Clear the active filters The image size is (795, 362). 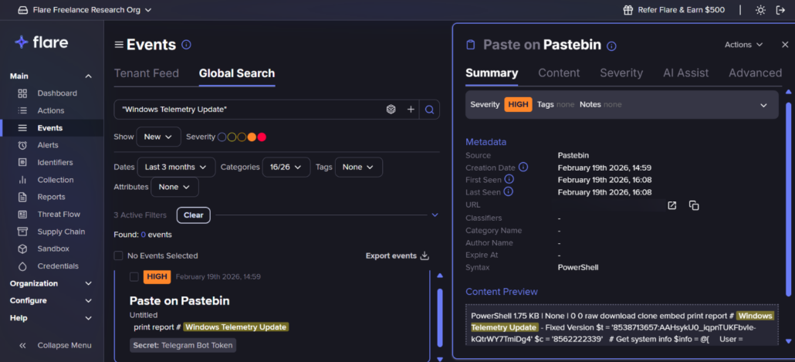coord(193,215)
